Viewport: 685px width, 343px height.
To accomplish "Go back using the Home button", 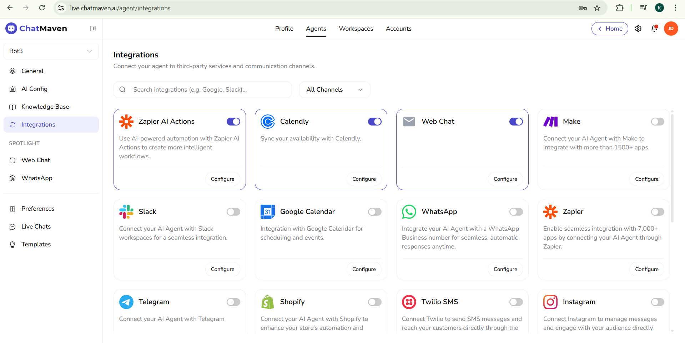I will click(610, 29).
